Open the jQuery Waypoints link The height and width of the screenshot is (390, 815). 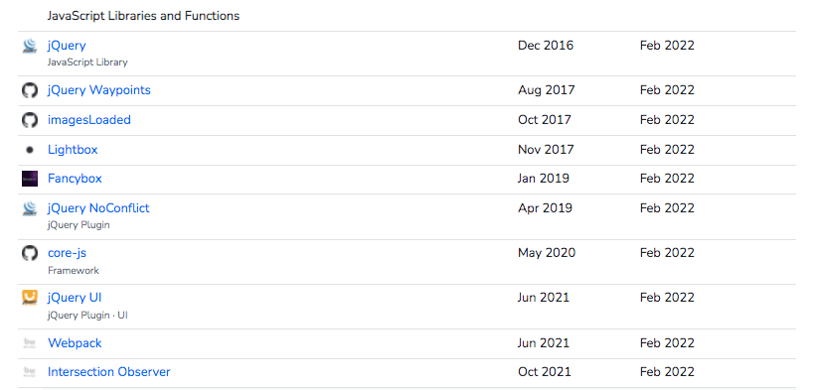coord(98,90)
